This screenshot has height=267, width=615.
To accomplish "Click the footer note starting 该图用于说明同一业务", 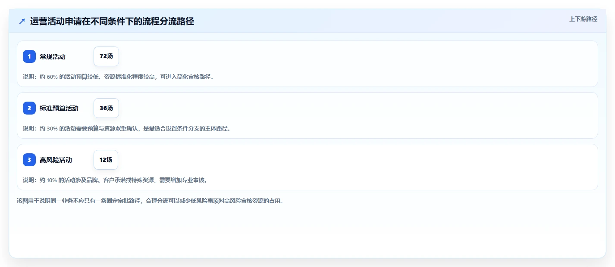I will [150, 201].
